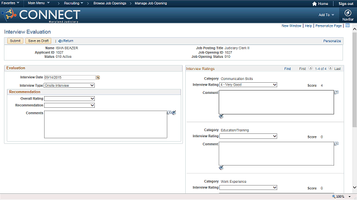The width and height of the screenshot is (357, 200).
Task: Spell check the Recommendation Comments box
Action: click(x=174, y=113)
